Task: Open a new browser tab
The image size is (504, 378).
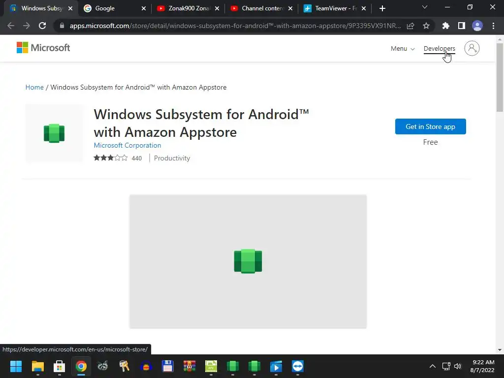Action: (382, 8)
